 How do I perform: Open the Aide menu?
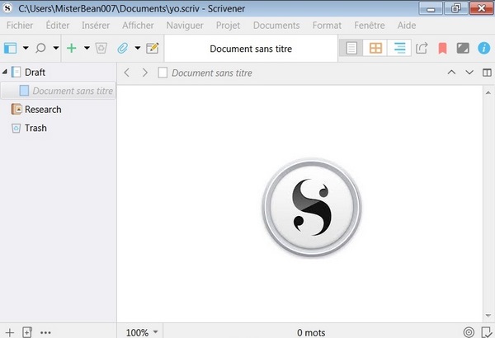407,26
